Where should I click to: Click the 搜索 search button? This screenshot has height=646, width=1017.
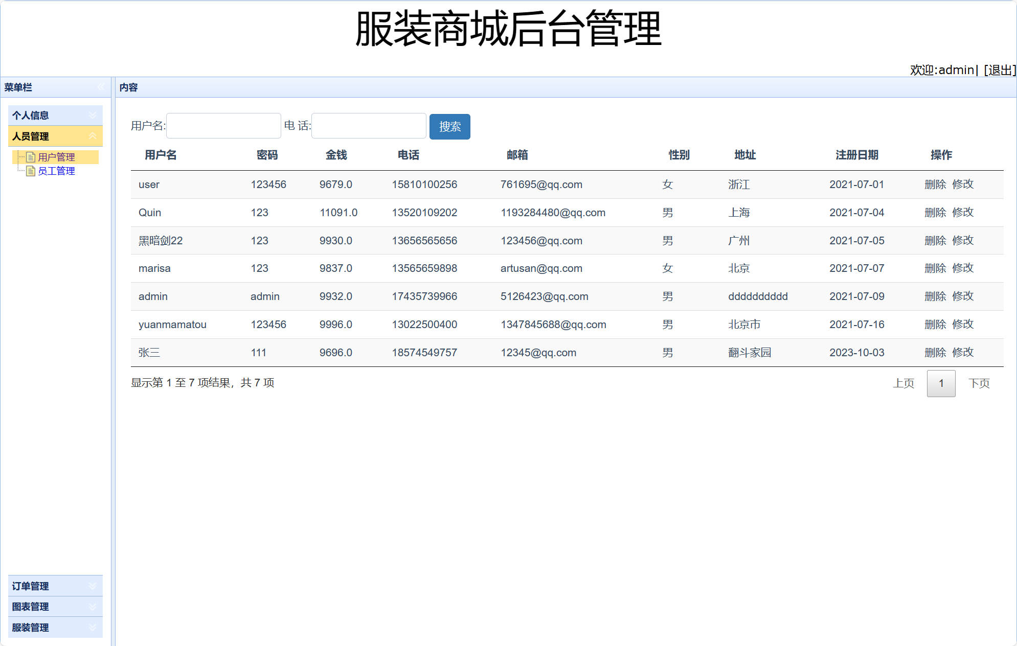tap(449, 127)
